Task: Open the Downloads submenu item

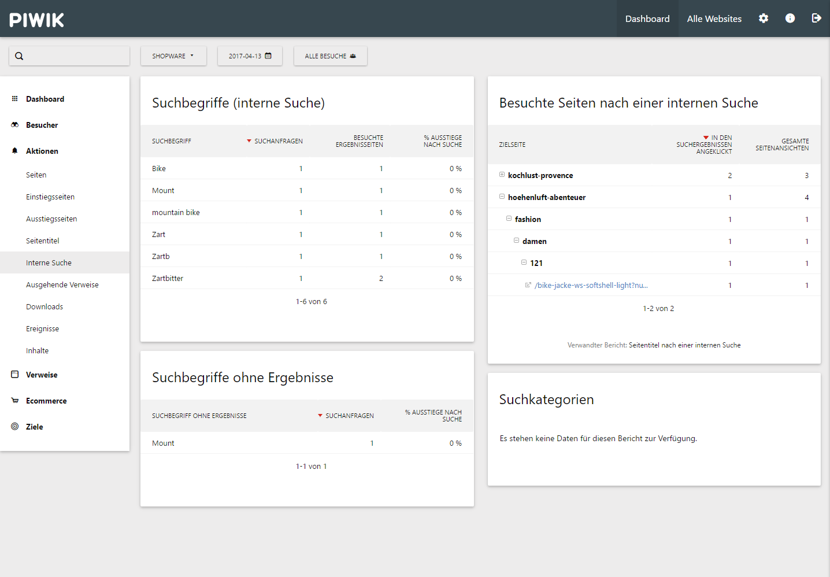Action: click(x=45, y=306)
